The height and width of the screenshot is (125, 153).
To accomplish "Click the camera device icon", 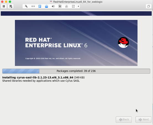I will click(60, 6).
